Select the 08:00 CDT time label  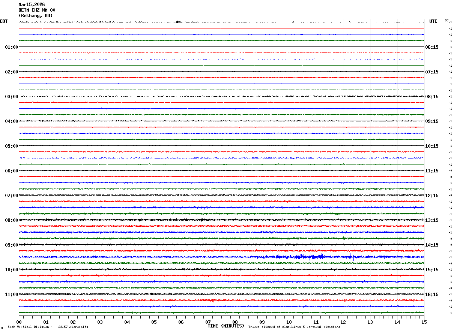[x=12, y=220]
